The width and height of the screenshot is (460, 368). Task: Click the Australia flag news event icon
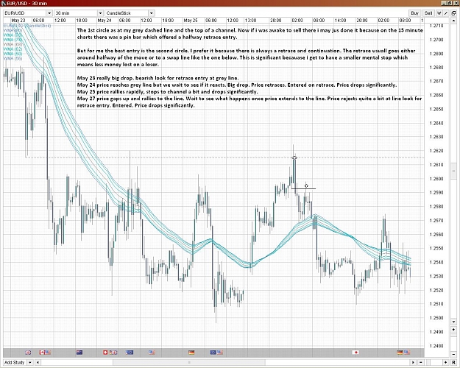click(79, 353)
